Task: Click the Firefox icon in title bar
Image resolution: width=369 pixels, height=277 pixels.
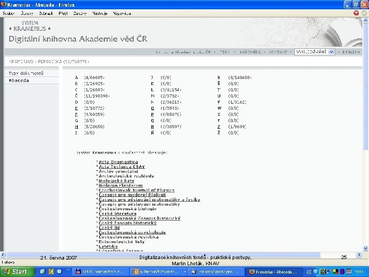Action: 4,4
